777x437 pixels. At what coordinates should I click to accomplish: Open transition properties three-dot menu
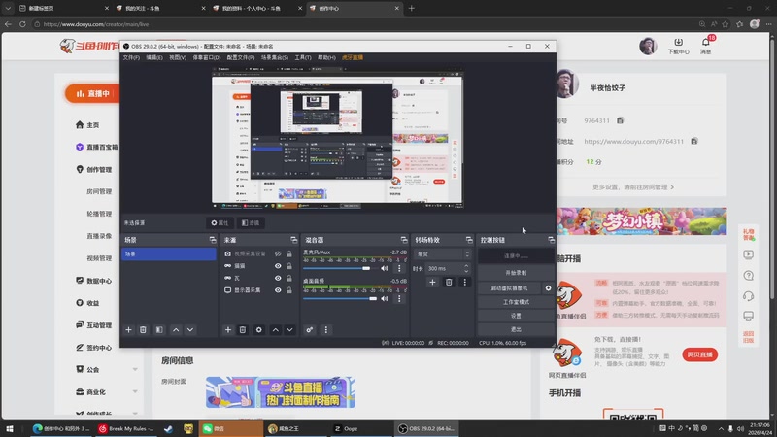point(464,283)
